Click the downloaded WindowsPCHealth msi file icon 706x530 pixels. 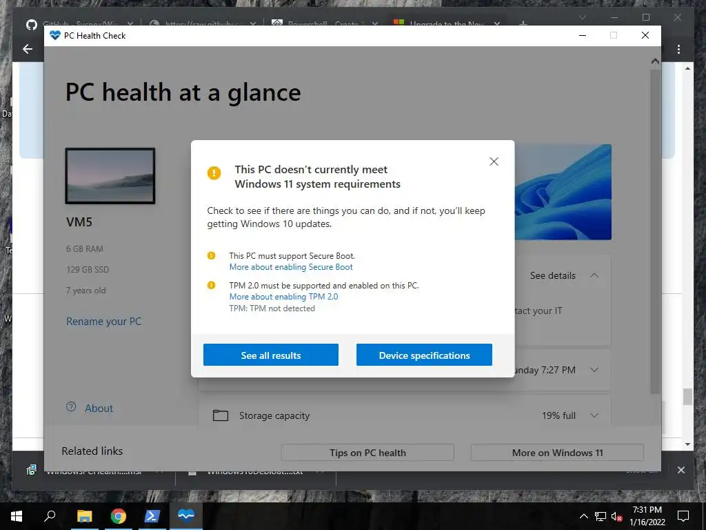(x=31, y=471)
